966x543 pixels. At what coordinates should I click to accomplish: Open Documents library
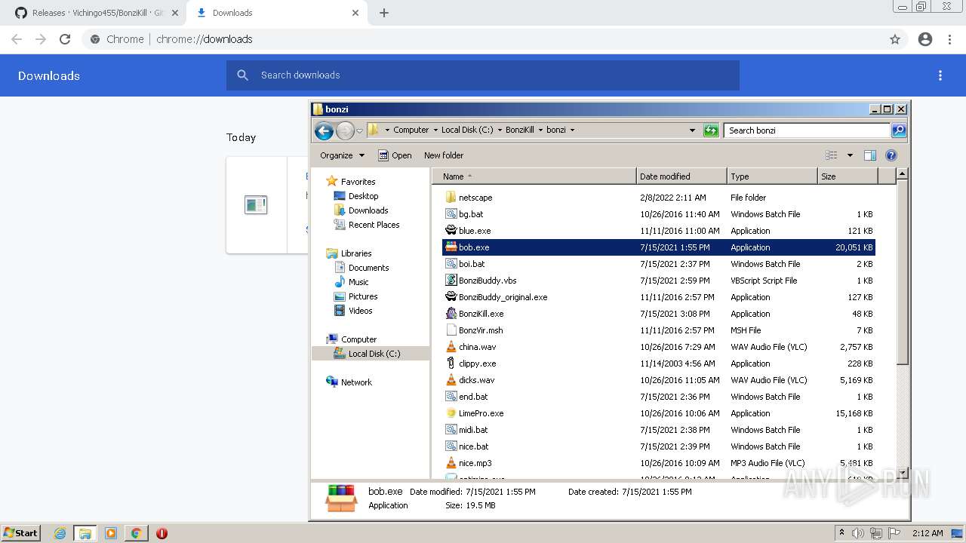coord(368,268)
